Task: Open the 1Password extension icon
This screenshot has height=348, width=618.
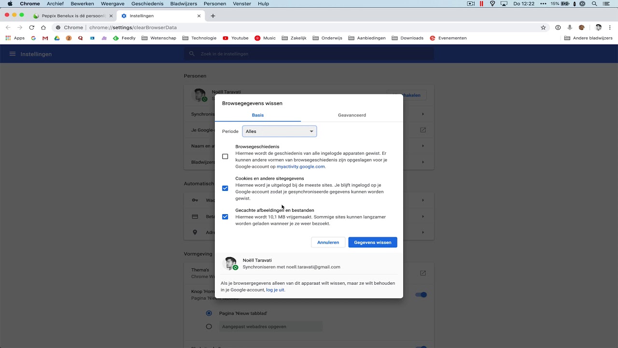Action: (558, 28)
